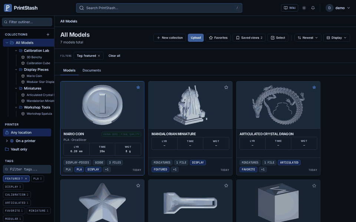The image size is (356, 222).
Task: Collapse the Display Pieces folder
Action: click(16, 70)
